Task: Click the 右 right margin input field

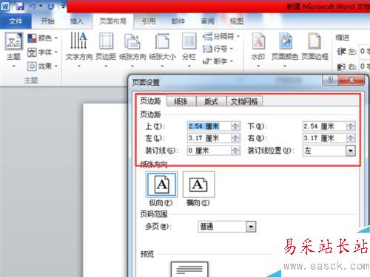Action: (324, 138)
